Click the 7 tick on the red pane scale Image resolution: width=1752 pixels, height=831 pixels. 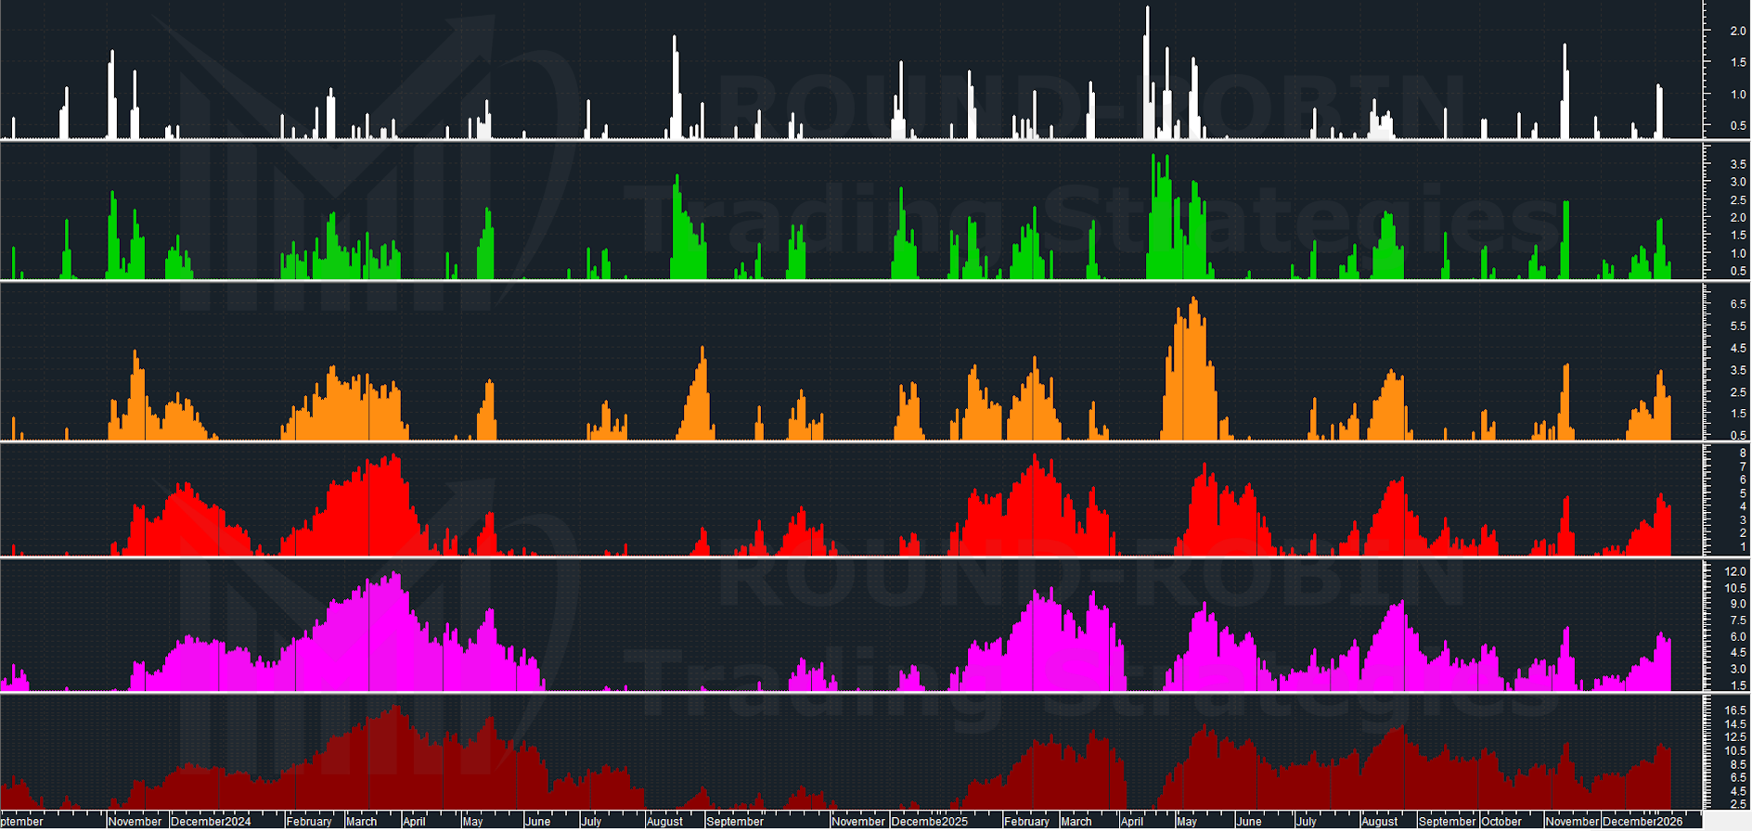pyautogui.click(x=1742, y=467)
